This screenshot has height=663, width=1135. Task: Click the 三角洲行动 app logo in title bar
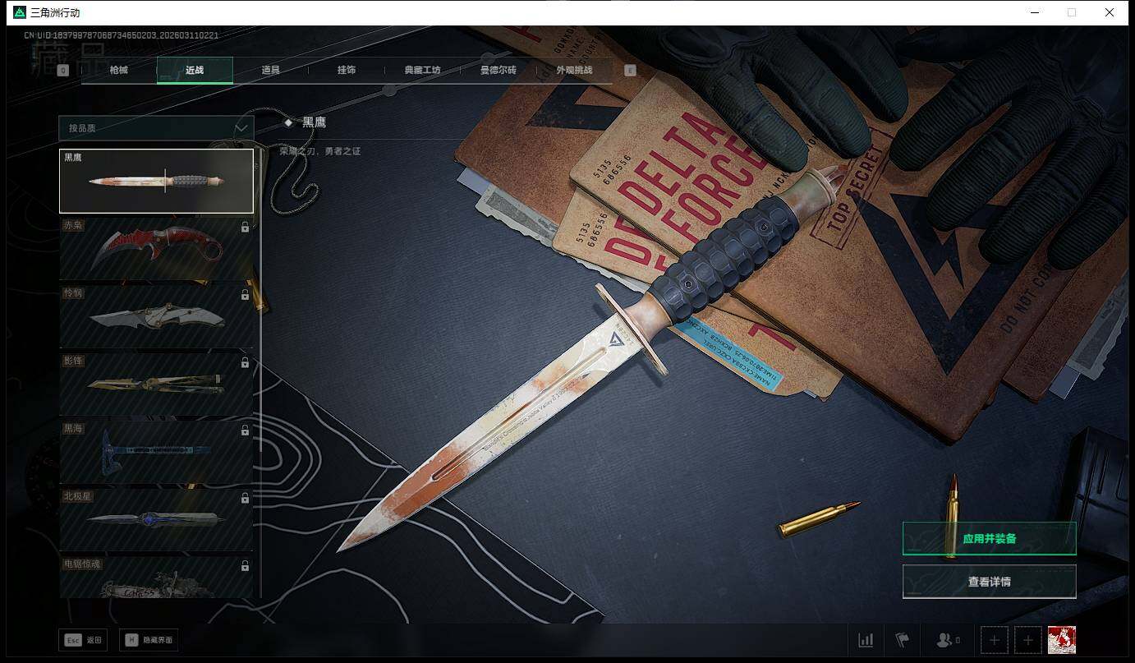20,12
